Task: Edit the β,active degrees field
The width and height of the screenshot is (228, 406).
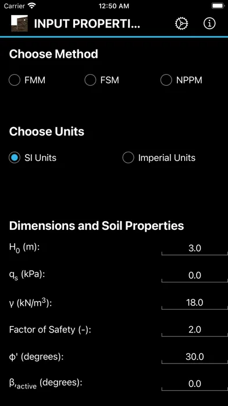Action: [195, 384]
